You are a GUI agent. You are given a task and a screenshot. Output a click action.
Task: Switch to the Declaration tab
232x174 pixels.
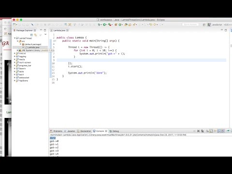pos(84,131)
